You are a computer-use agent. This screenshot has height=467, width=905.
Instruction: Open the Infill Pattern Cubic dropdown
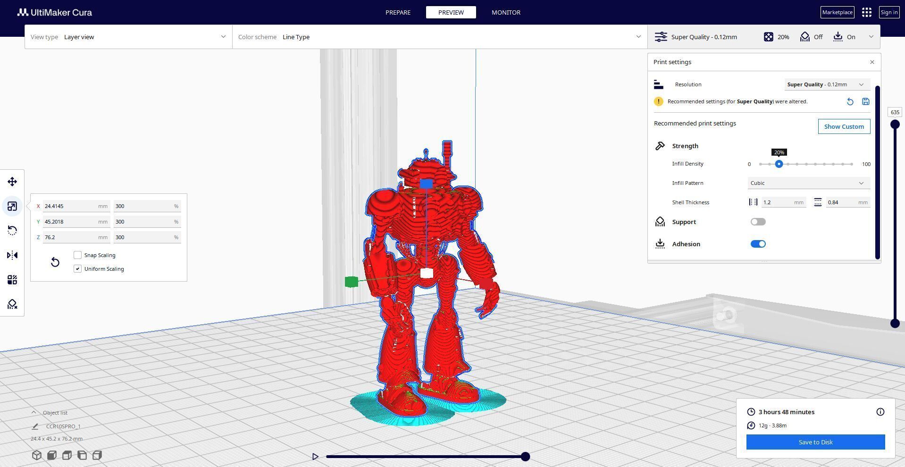[x=809, y=183]
